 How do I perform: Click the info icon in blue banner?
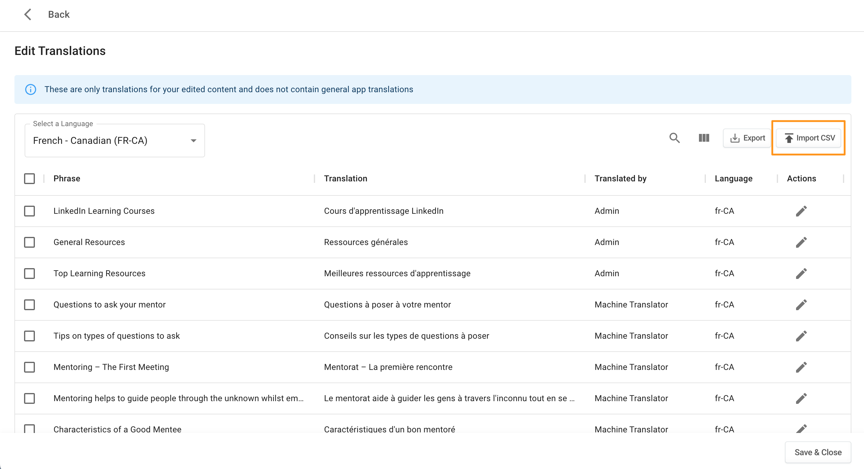pos(31,89)
